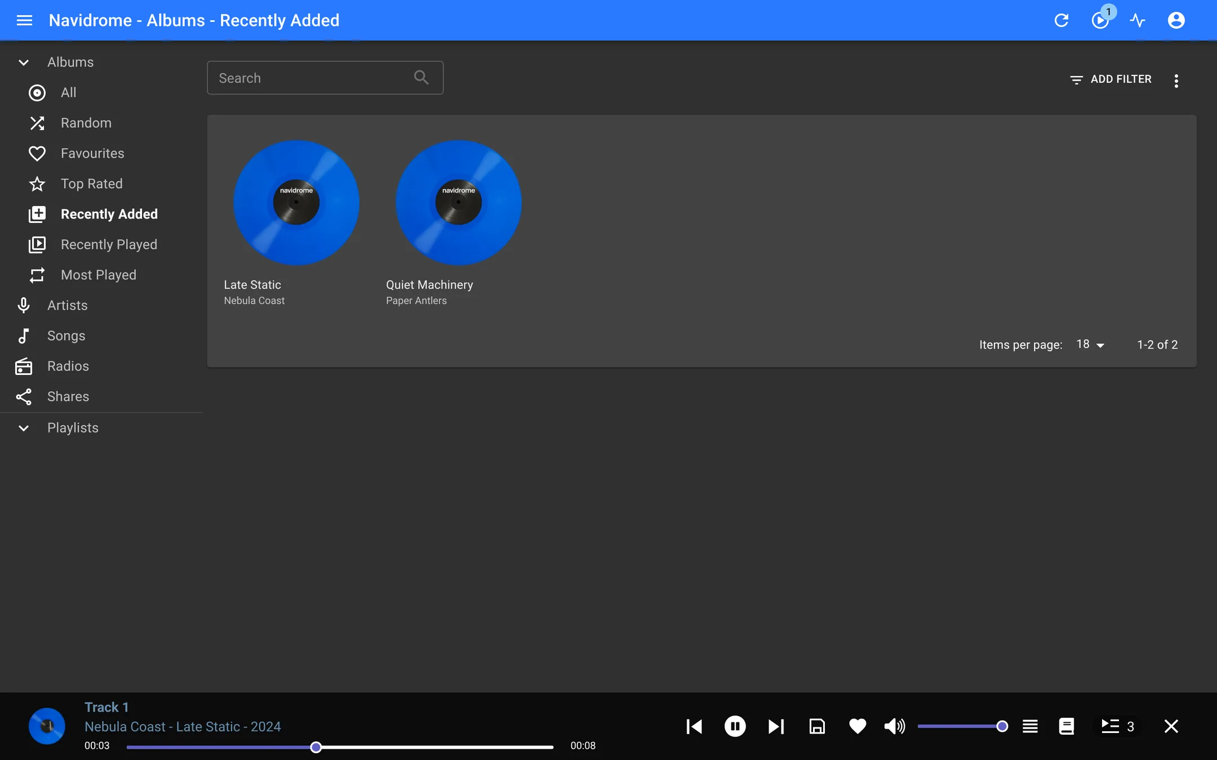Click the ADD FILTER button

(x=1110, y=79)
